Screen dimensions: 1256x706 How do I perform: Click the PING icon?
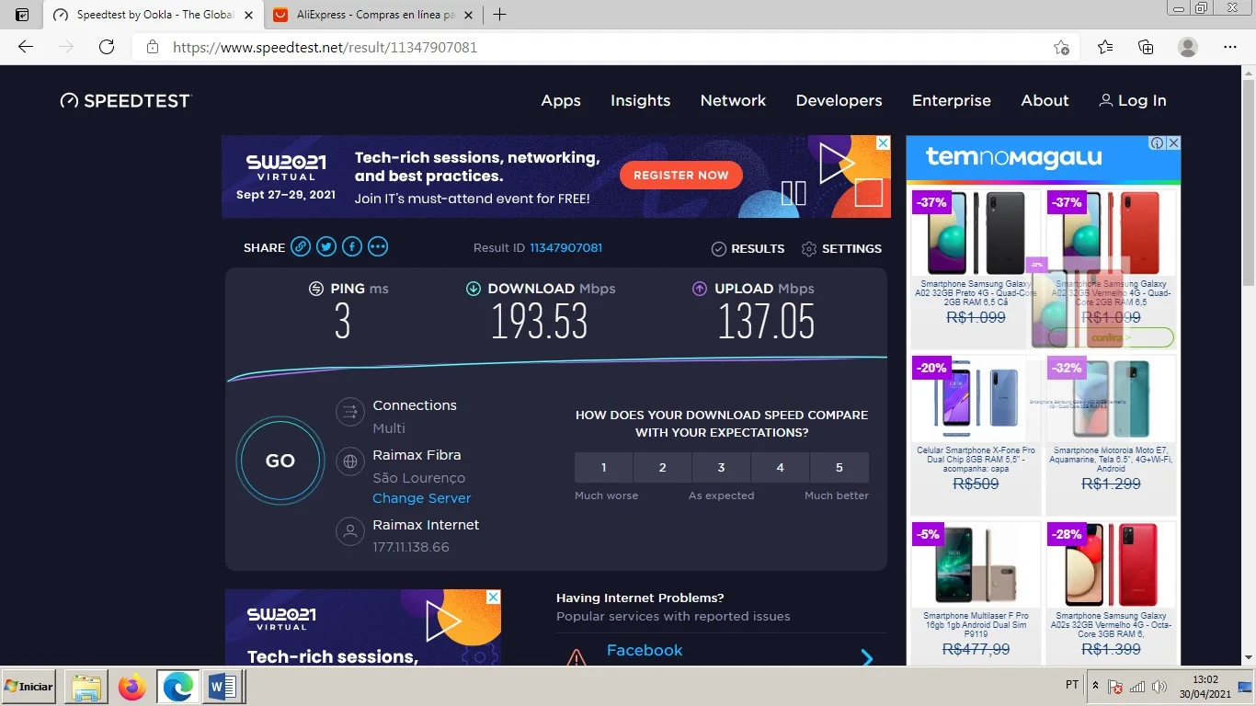pyautogui.click(x=316, y=289)
